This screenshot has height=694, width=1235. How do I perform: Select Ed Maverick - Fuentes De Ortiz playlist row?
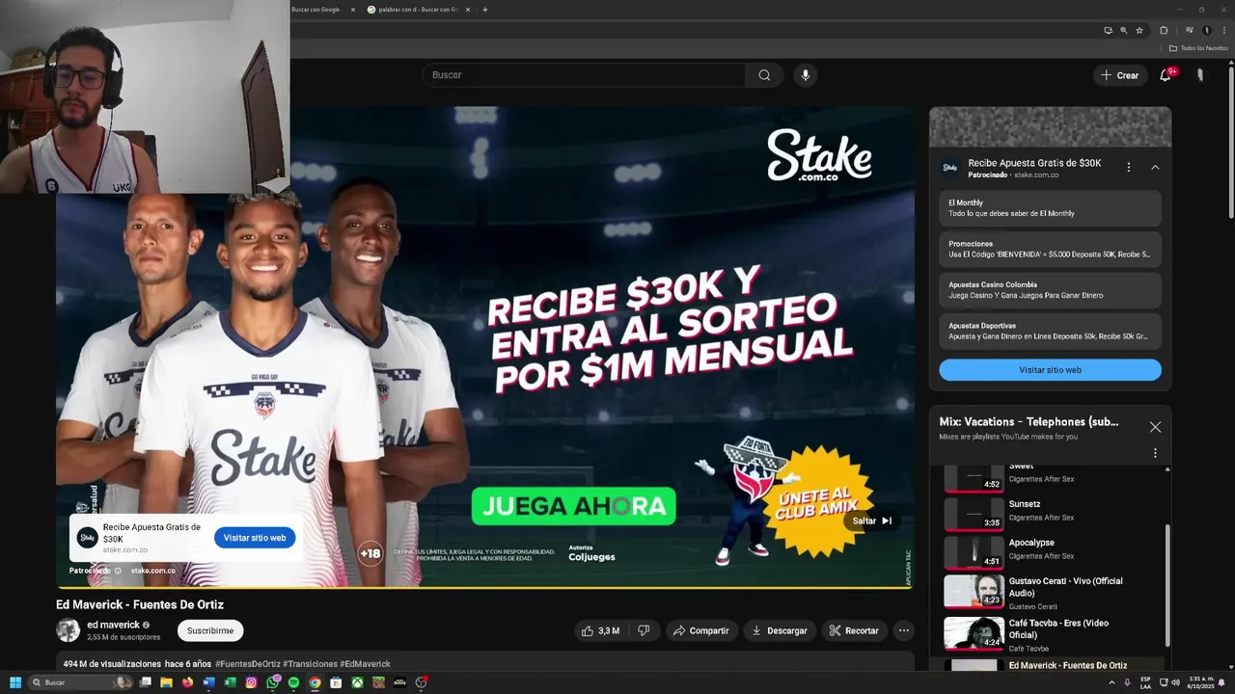pyautogui.click(x=1049, y=665)
